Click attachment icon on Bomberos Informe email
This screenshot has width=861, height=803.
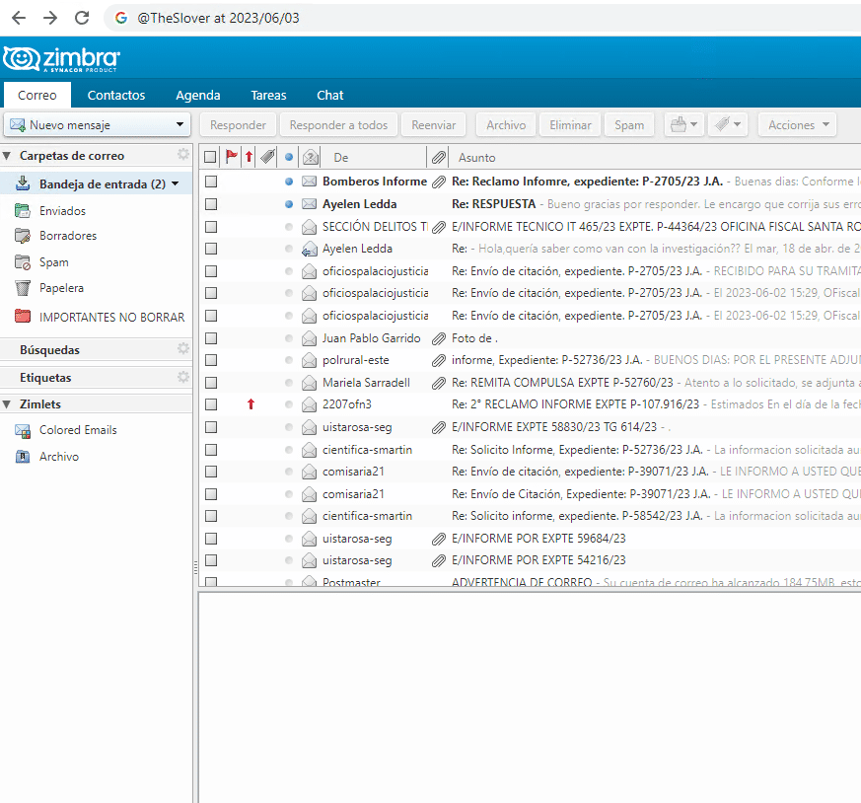click(438, 182)
